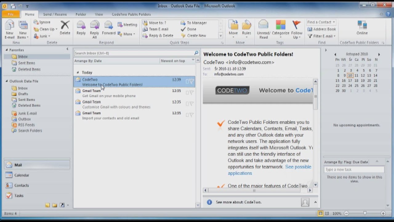
Task: Go to next month in calendar
Action: pyautogui.click(x=379, y=55)
